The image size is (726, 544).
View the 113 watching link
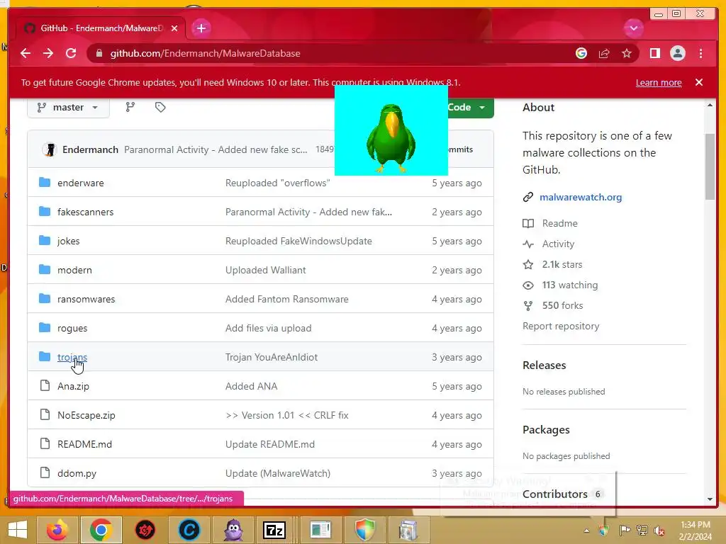570,285
